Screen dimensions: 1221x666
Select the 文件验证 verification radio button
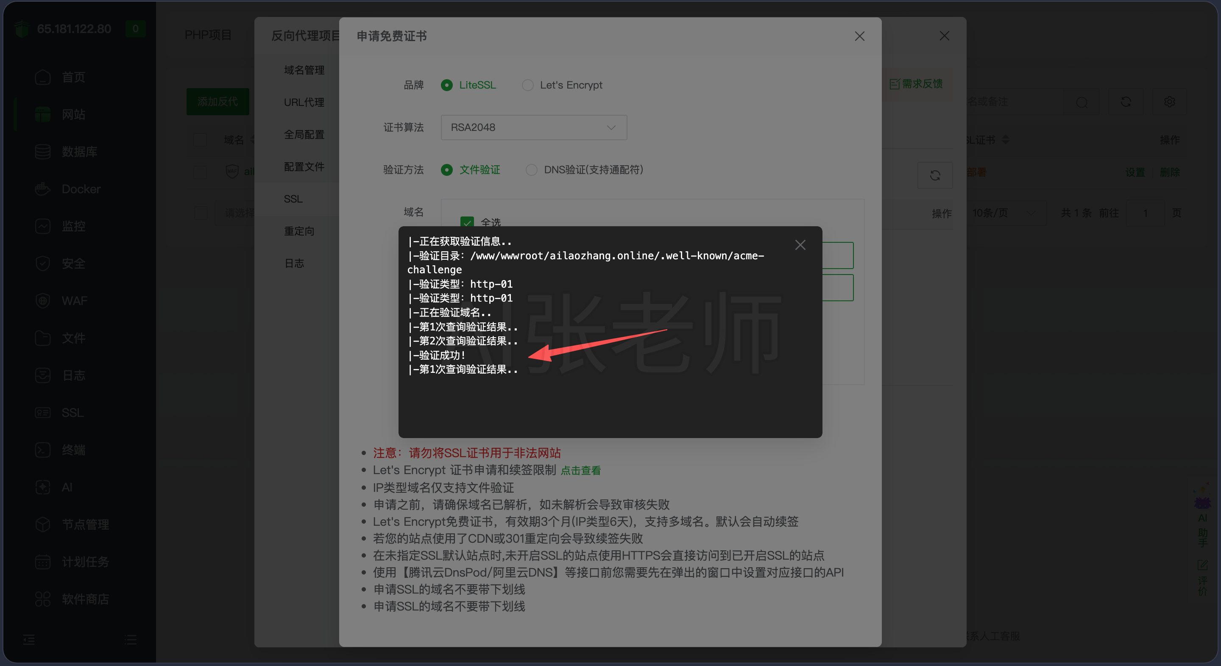coord(446,169)
